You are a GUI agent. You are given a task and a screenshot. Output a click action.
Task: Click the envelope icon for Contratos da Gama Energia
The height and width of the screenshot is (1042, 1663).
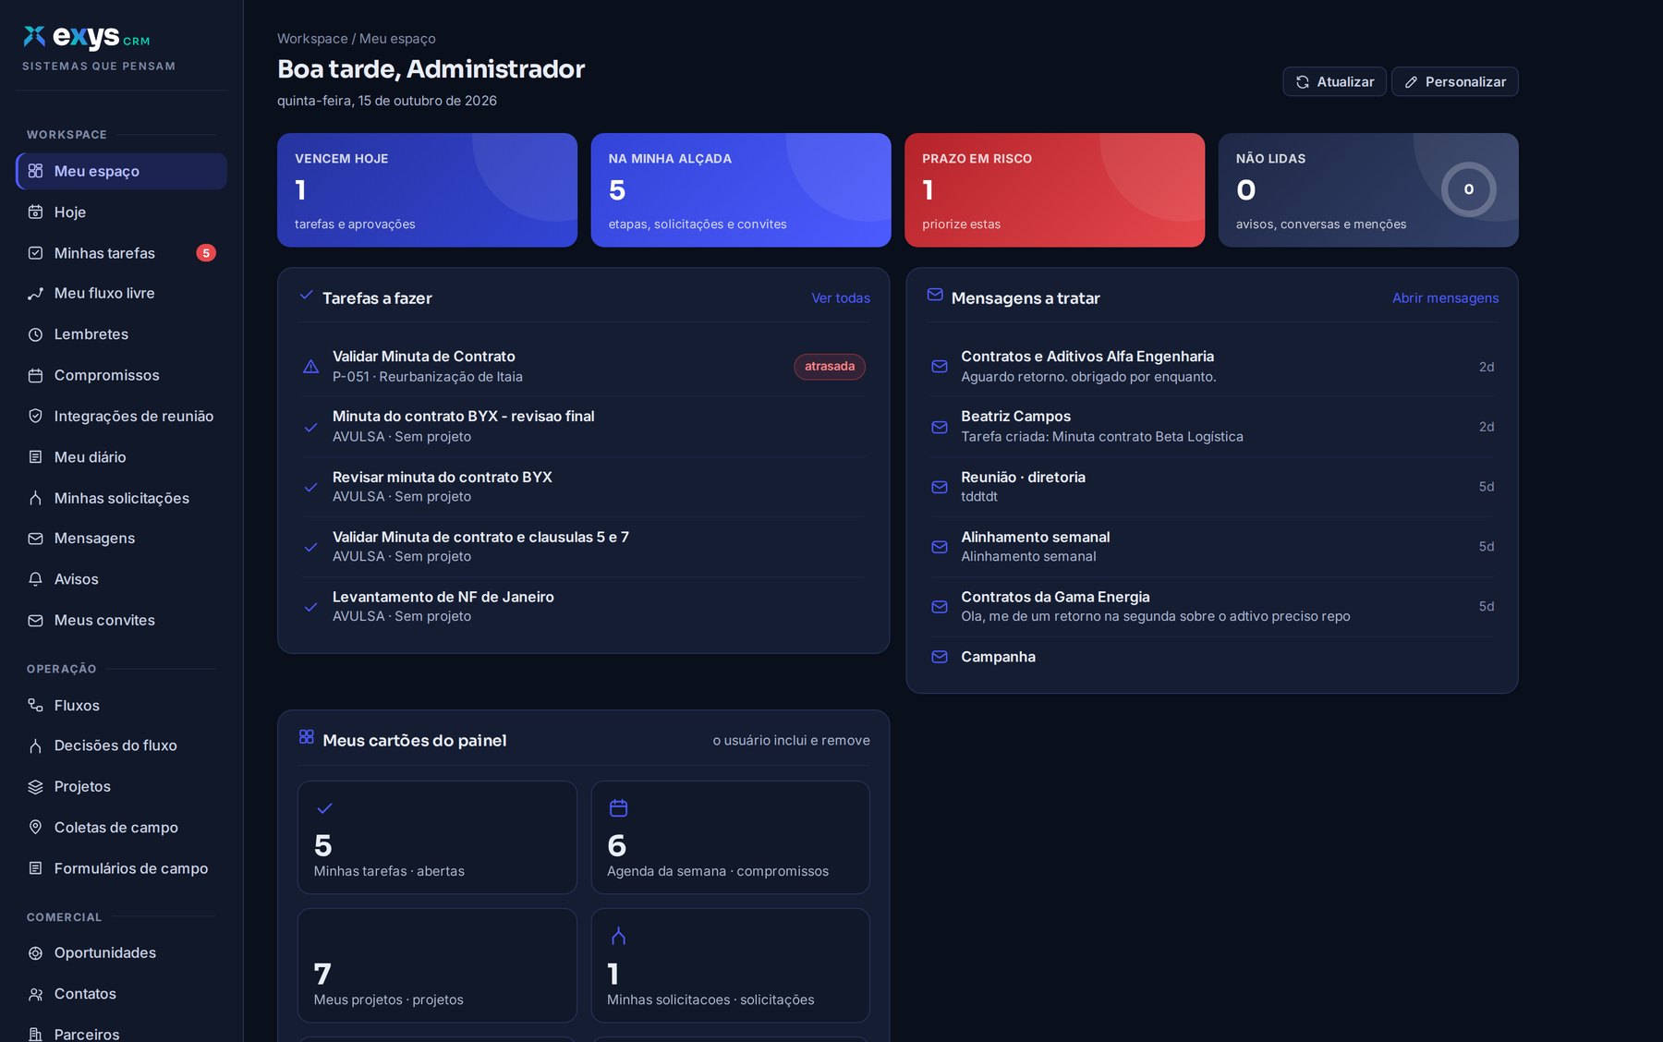click(x=940, y=607)
